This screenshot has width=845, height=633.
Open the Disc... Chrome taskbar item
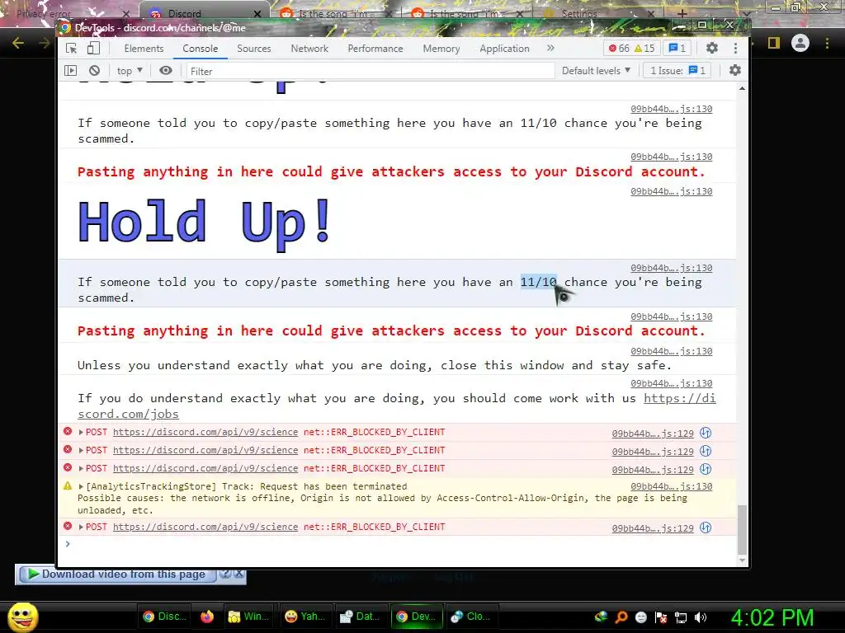coord(165,617)
